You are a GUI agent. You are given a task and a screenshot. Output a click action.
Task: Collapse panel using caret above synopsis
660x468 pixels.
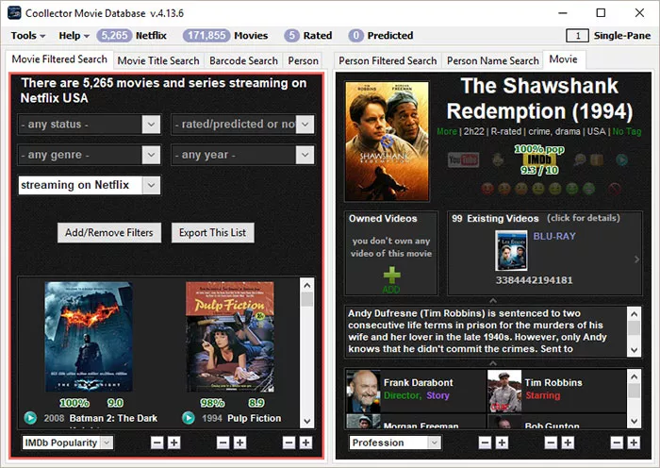[x=493, y=300]
